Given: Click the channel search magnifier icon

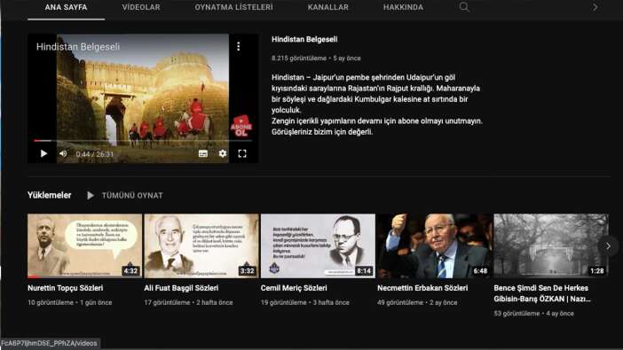Looking at the screenshot, I should (464, 7).
